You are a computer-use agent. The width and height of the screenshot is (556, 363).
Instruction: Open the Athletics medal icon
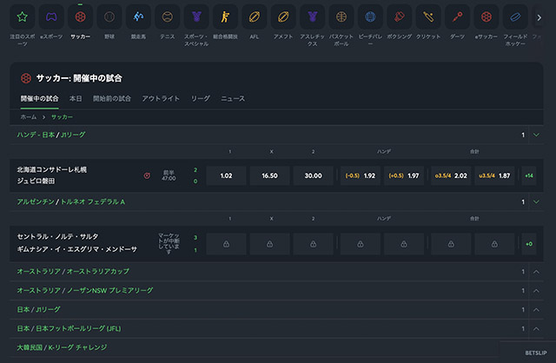coord(313,16)
